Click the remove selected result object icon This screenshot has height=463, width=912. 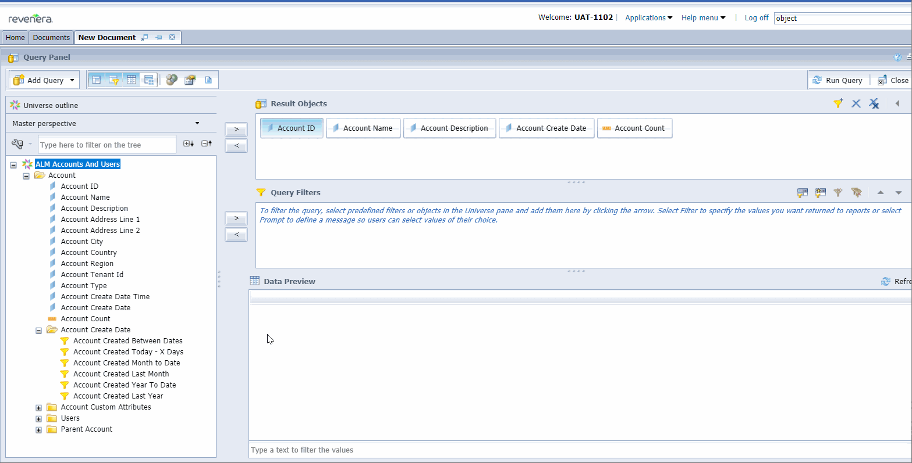[x=856, y=103]
